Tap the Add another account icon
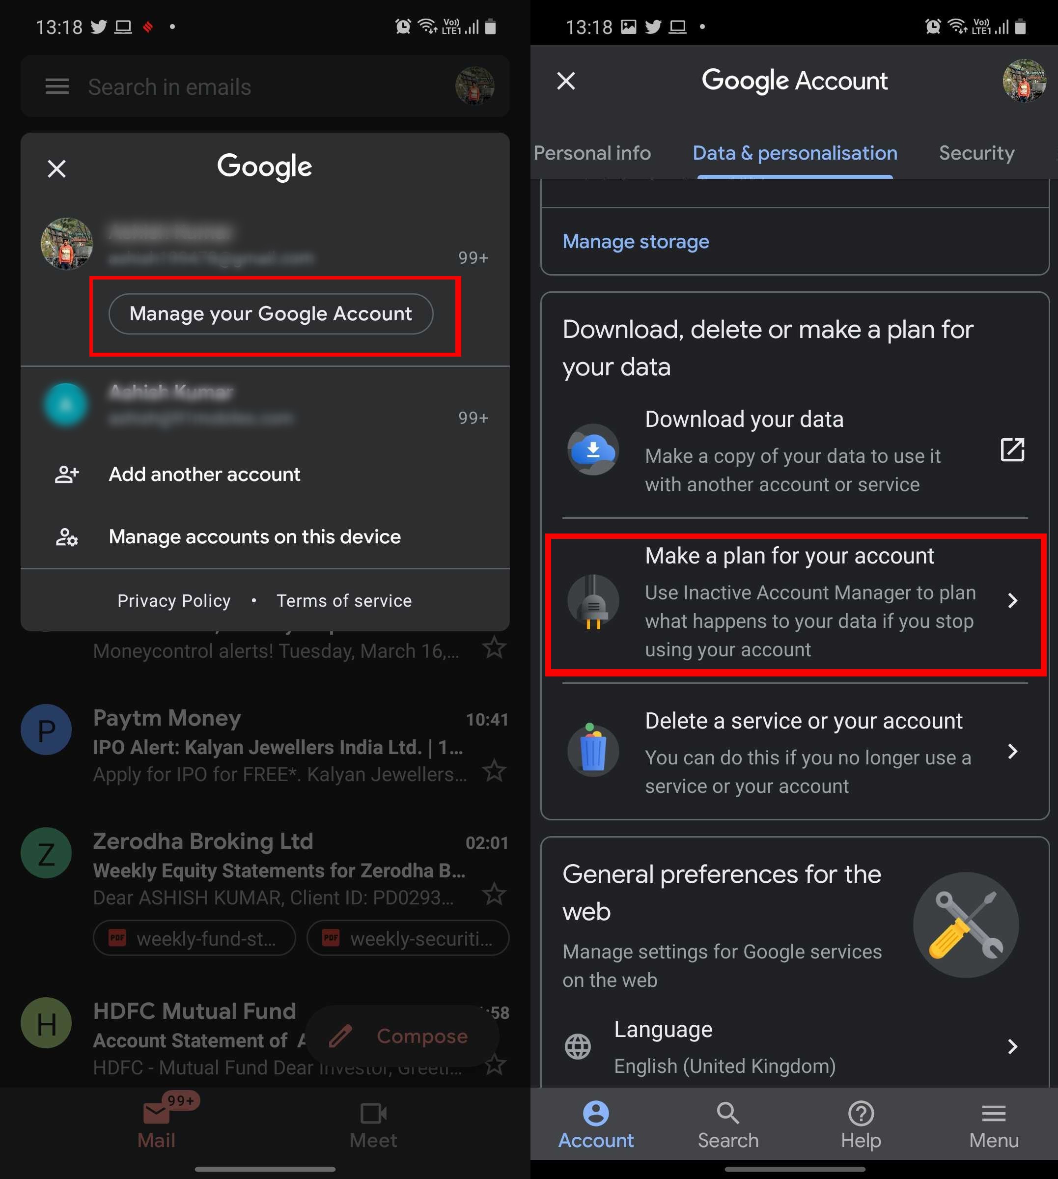Viewport: 1058px width, 1179px height. pos(65,474)
